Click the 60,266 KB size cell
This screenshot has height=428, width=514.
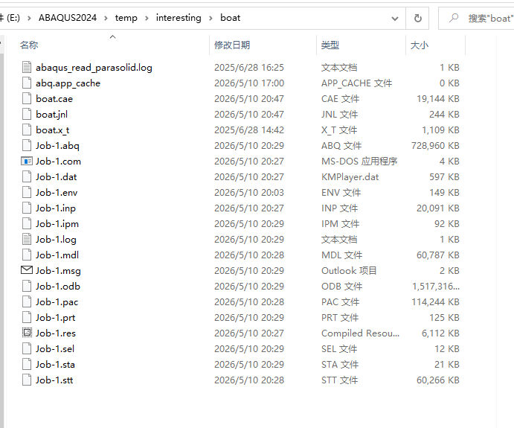click(438, 380)
